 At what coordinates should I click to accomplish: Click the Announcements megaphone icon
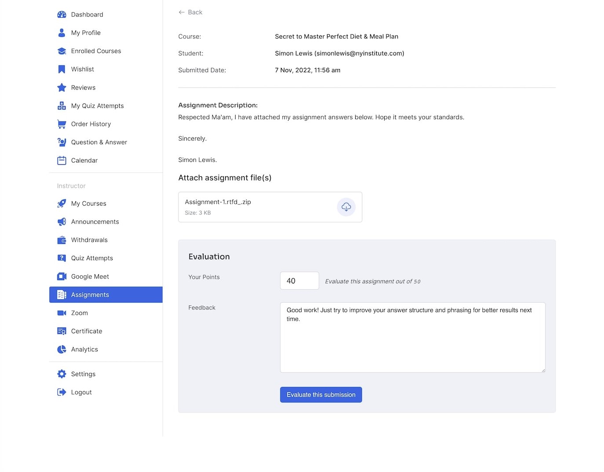[62, 222]
